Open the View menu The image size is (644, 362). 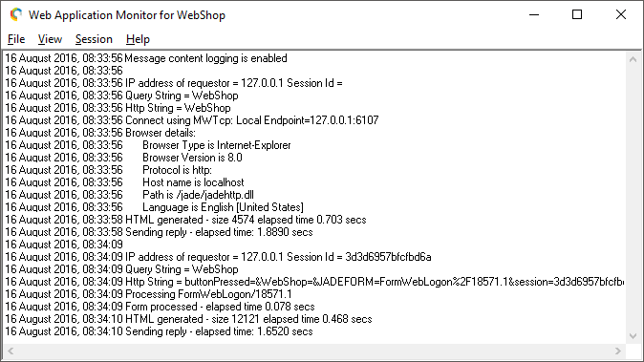[x=50, y=39]
